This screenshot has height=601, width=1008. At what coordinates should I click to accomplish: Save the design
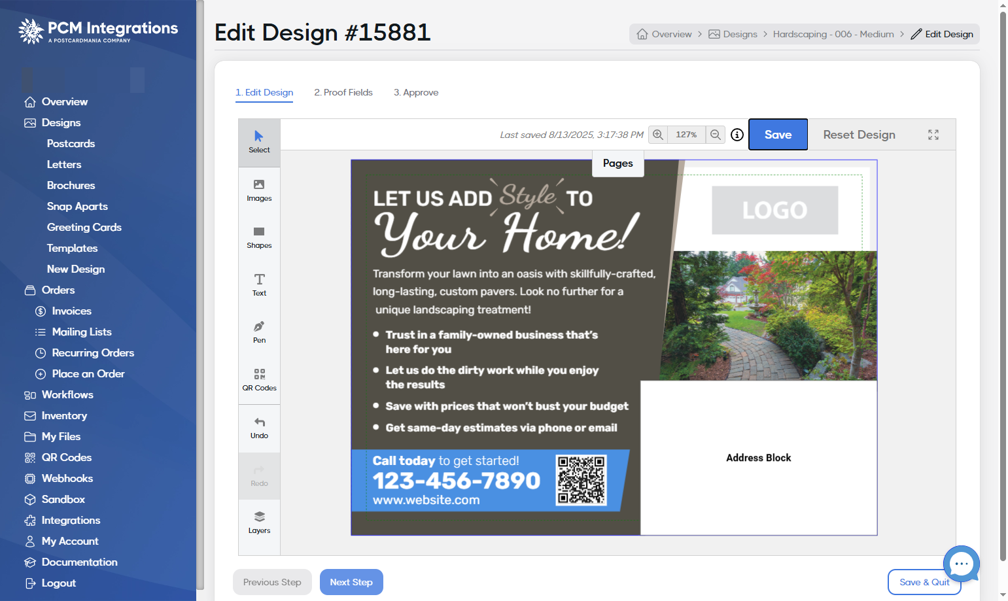point(778,135)
